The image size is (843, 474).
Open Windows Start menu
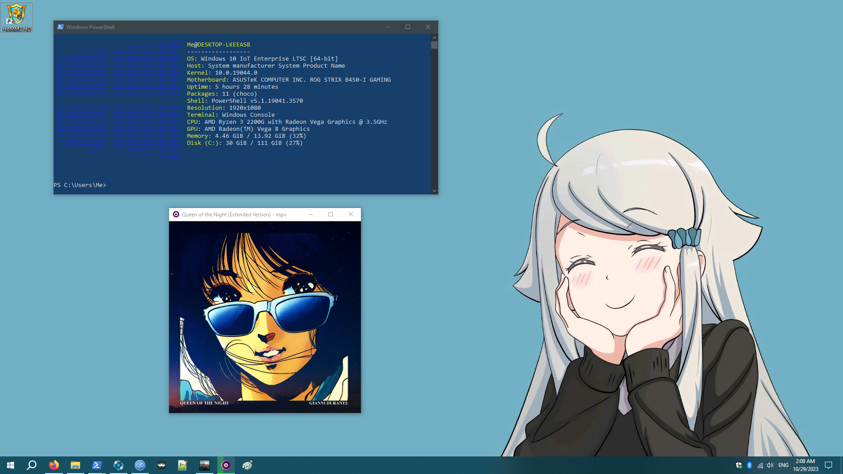[11, 465]
